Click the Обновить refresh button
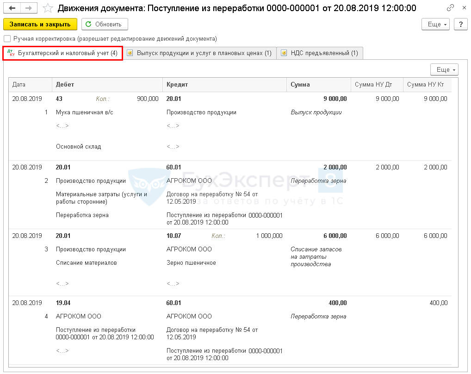This screenshot has width=471, height=374. point(105,24)
